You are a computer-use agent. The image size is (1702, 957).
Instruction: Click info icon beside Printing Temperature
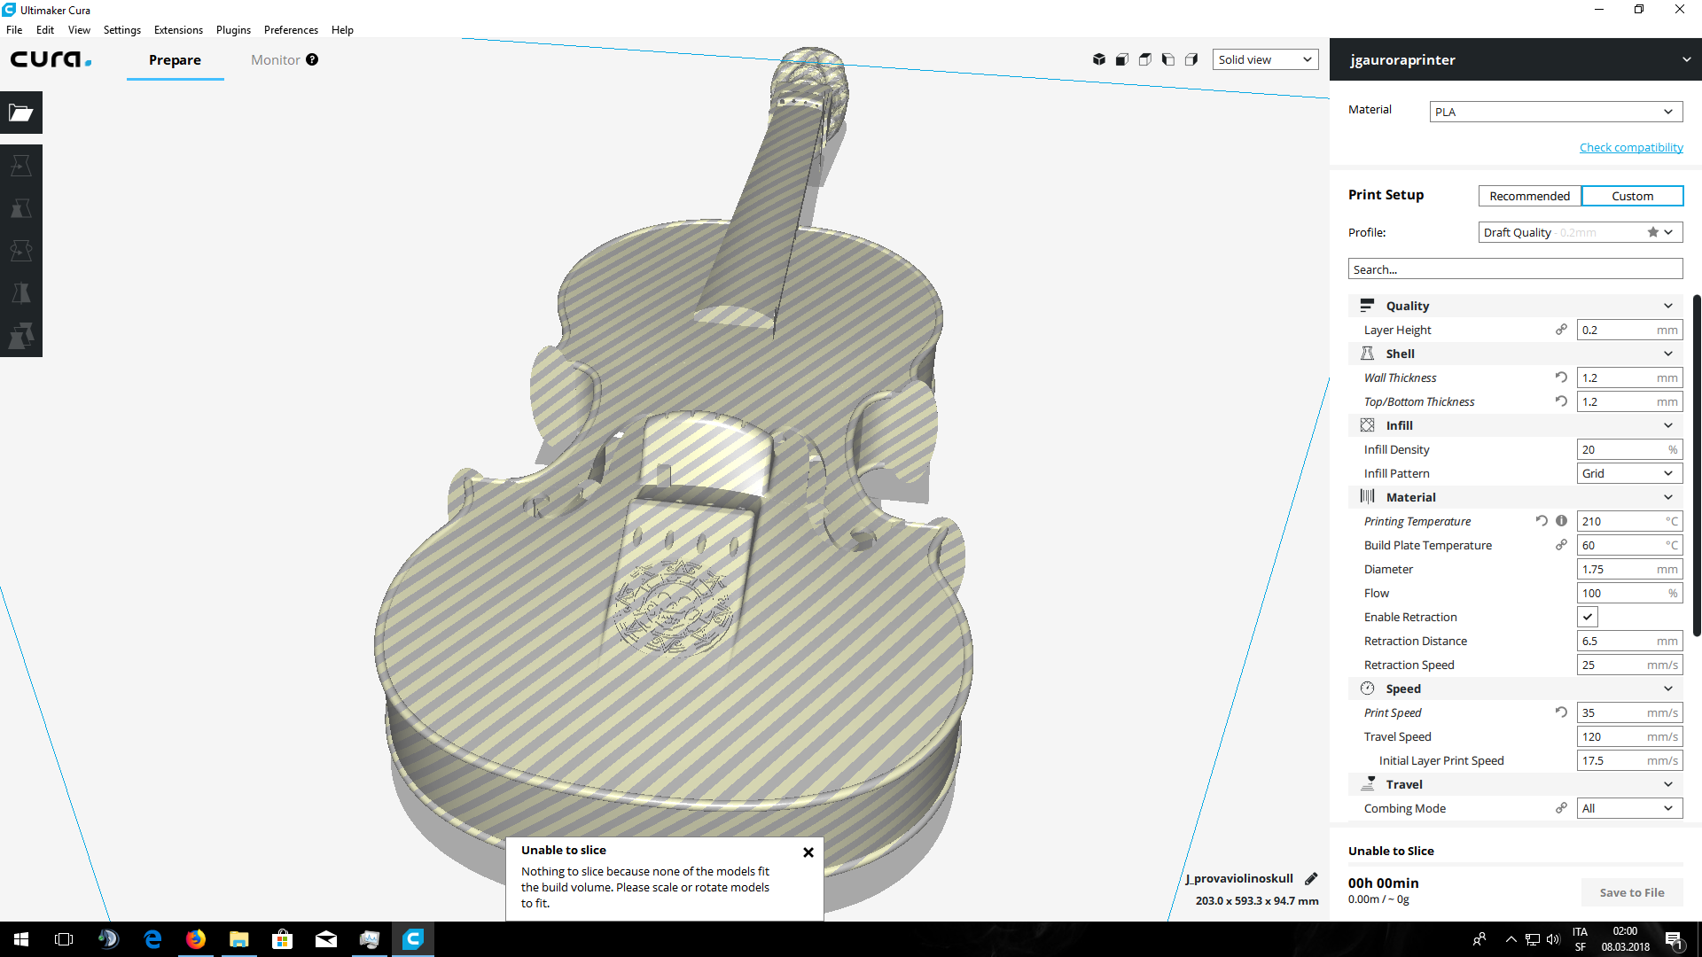(x=1561, y=521)
